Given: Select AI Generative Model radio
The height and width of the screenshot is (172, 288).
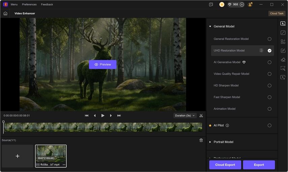Looking at the screenshot, I should (269, 62).
